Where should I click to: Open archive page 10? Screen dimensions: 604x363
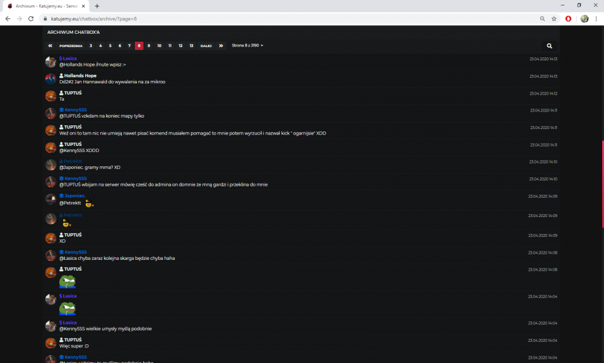coord(159,46)
